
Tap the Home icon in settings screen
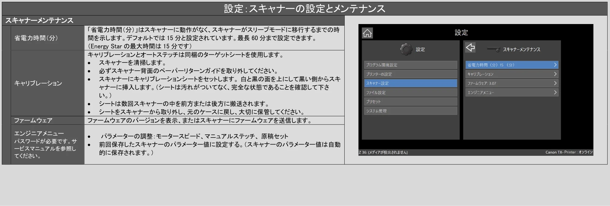click(367, 33)
